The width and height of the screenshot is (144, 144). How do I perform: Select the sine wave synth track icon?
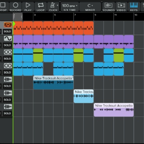[x=8, y=38]
